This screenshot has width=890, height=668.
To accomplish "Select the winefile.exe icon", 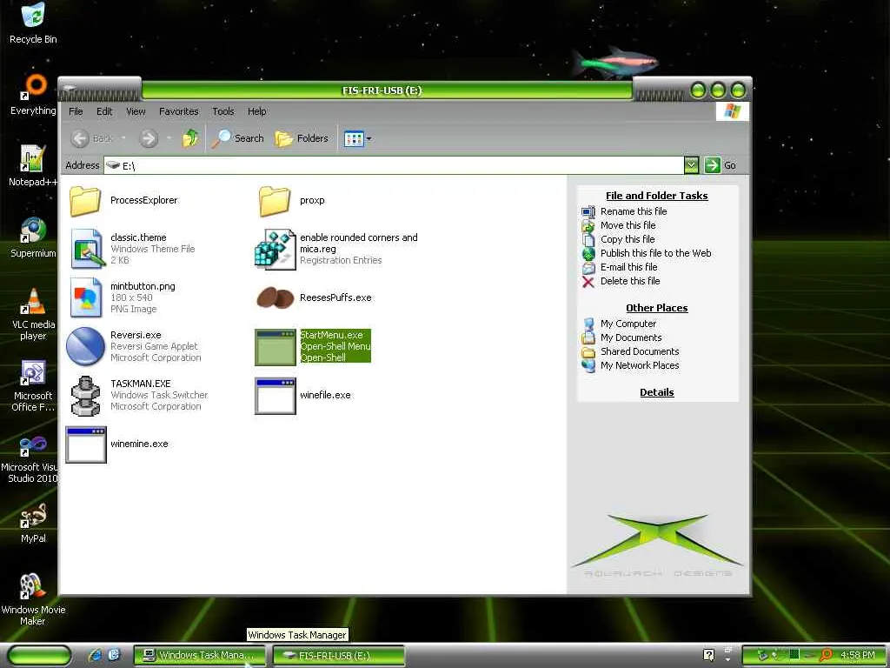I will coord(276,396).
